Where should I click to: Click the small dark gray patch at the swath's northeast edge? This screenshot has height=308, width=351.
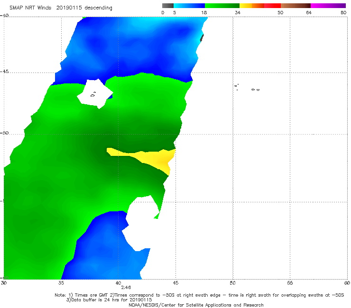click(x=202, y=38)
